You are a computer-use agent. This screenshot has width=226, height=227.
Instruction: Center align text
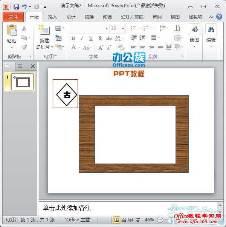(x=142, y=47)
